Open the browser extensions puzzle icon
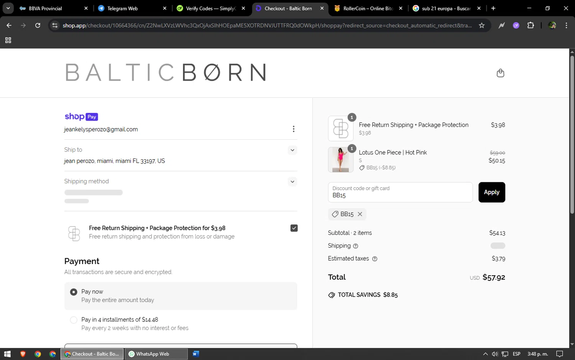This screenshot has width=575, height=360. pyautogui.click(x=531, y=25)
